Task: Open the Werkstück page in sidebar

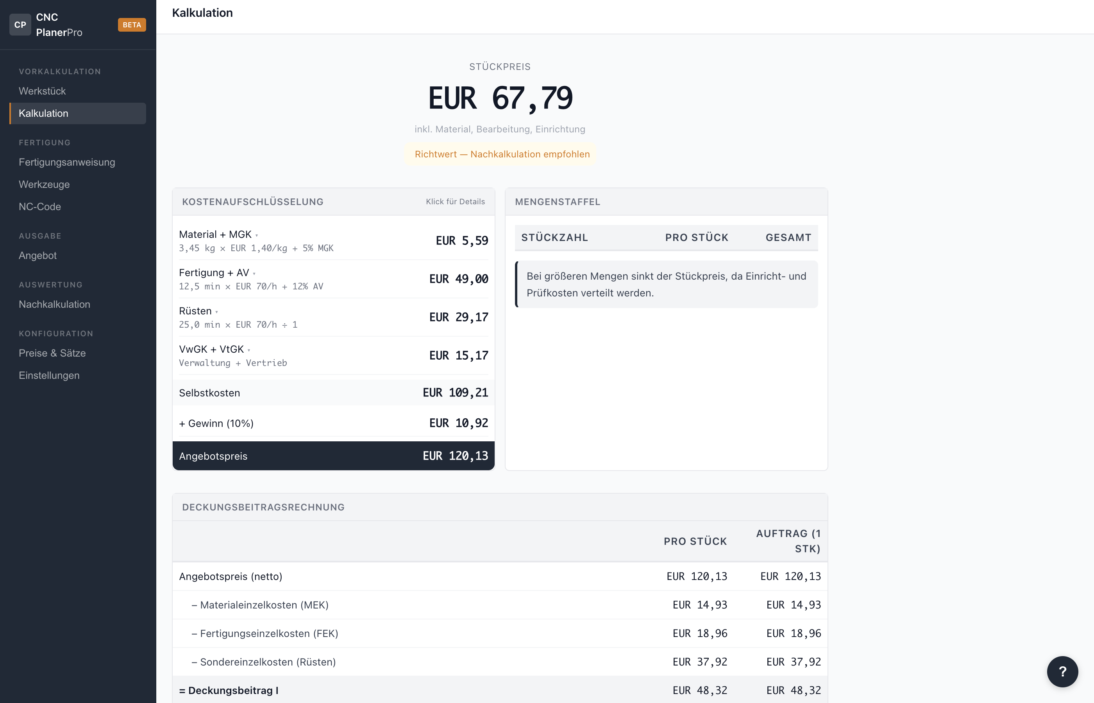Action: coord(42,91)
